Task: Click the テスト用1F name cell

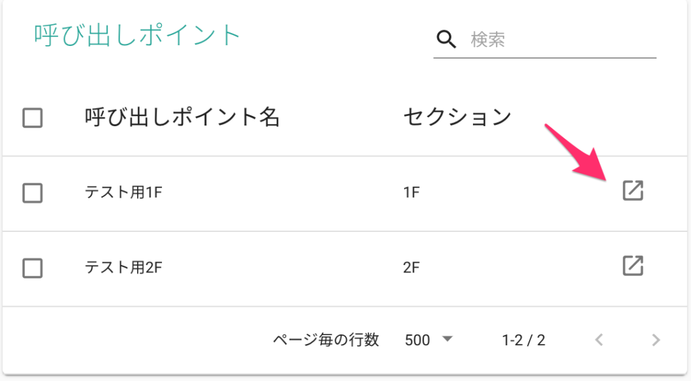Action: click(x=123, y=192)
